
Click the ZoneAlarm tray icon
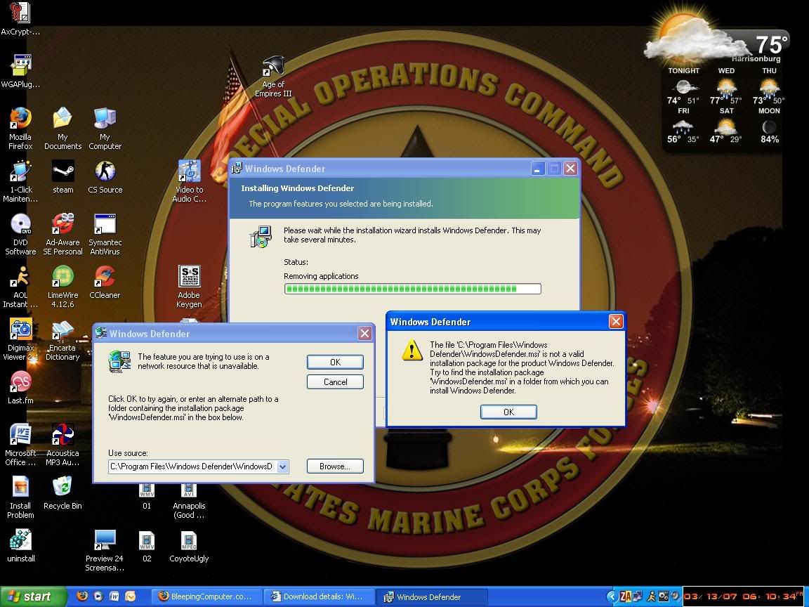tap(626, 596)
